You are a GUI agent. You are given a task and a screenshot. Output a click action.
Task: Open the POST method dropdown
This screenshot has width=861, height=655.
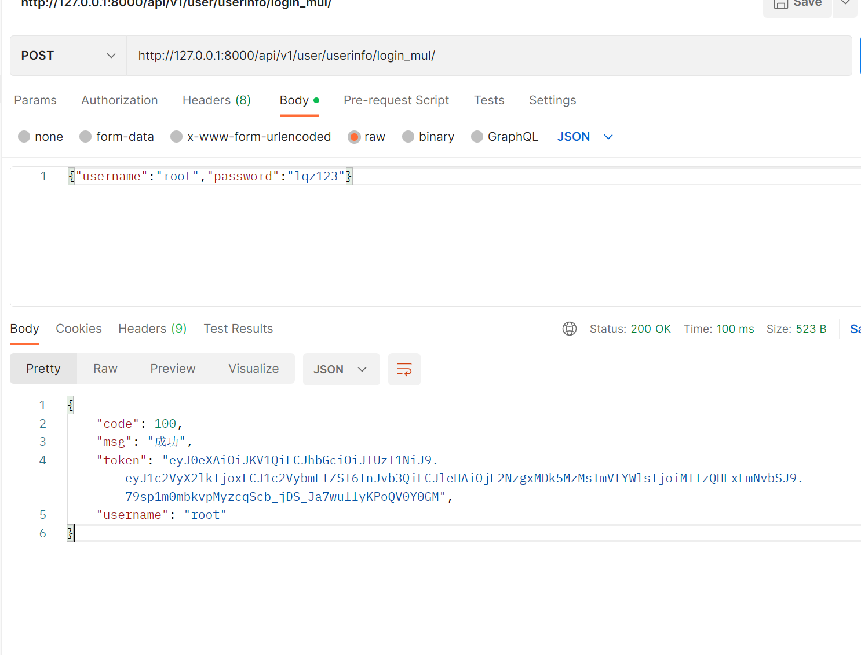point(68,56)
